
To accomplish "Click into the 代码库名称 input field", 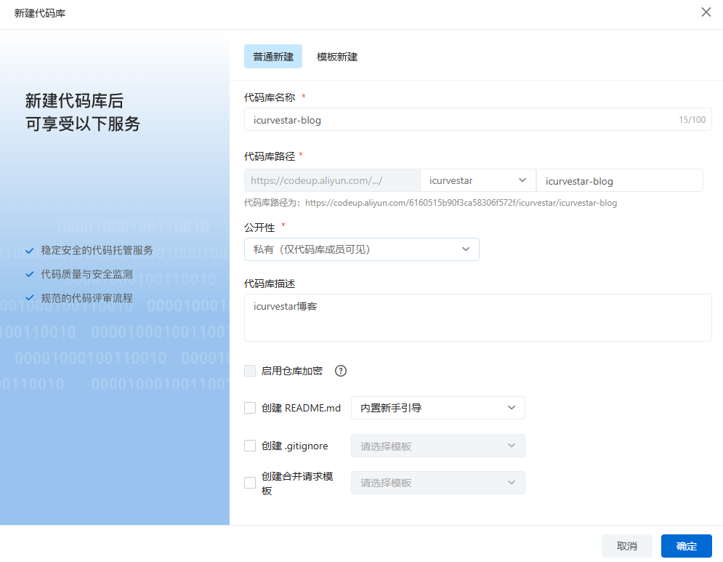I will point(458,120).
